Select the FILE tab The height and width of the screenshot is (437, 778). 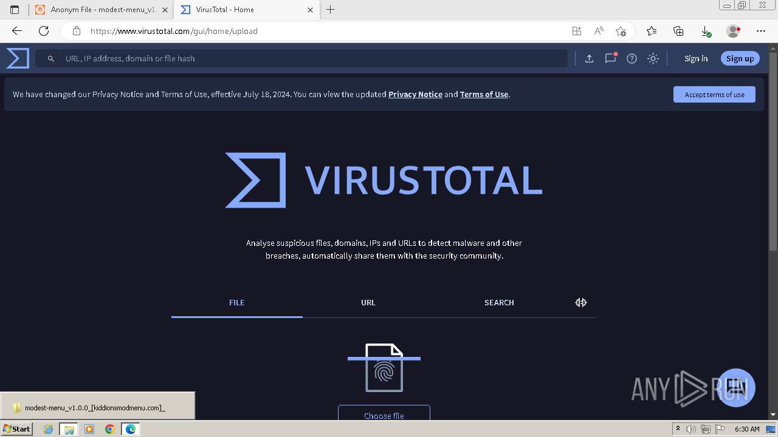click(237, 302)
